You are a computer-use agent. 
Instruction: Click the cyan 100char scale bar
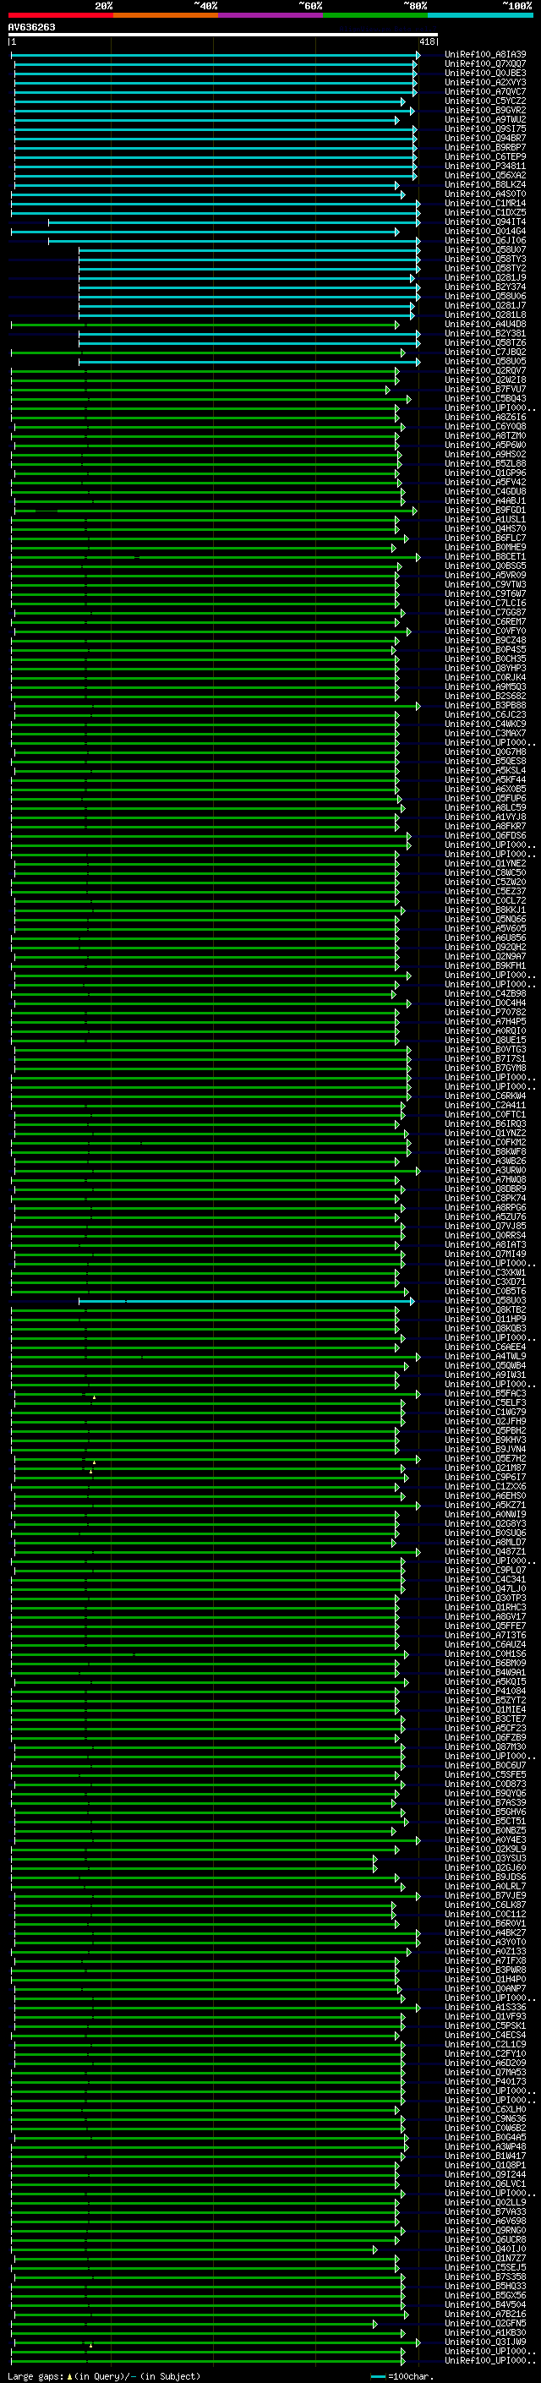(x=377, y=2376)
